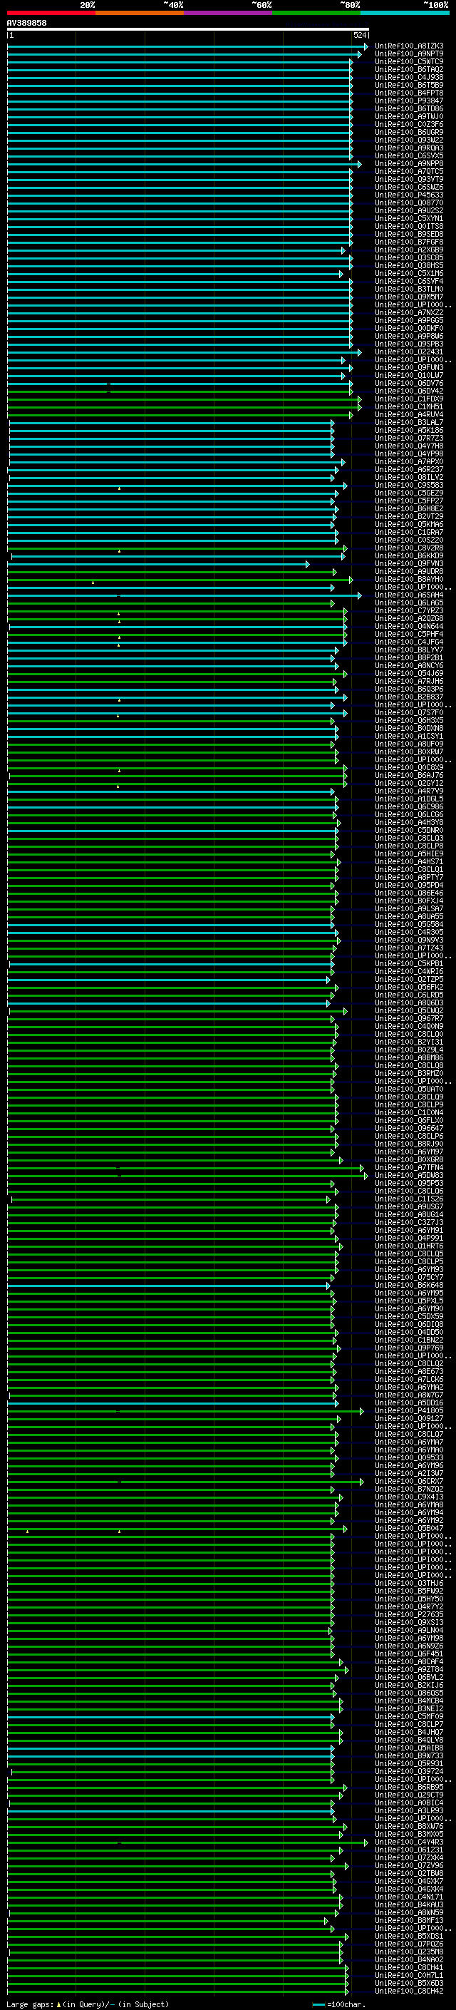The height and width of the screenshot is (2010, 456).
Task: Click hit label UniRef100_C1MH51
Action: coord(409,406)
